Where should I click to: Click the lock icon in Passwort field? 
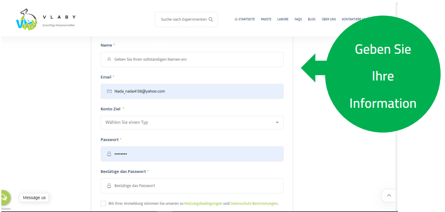(109, 154)
